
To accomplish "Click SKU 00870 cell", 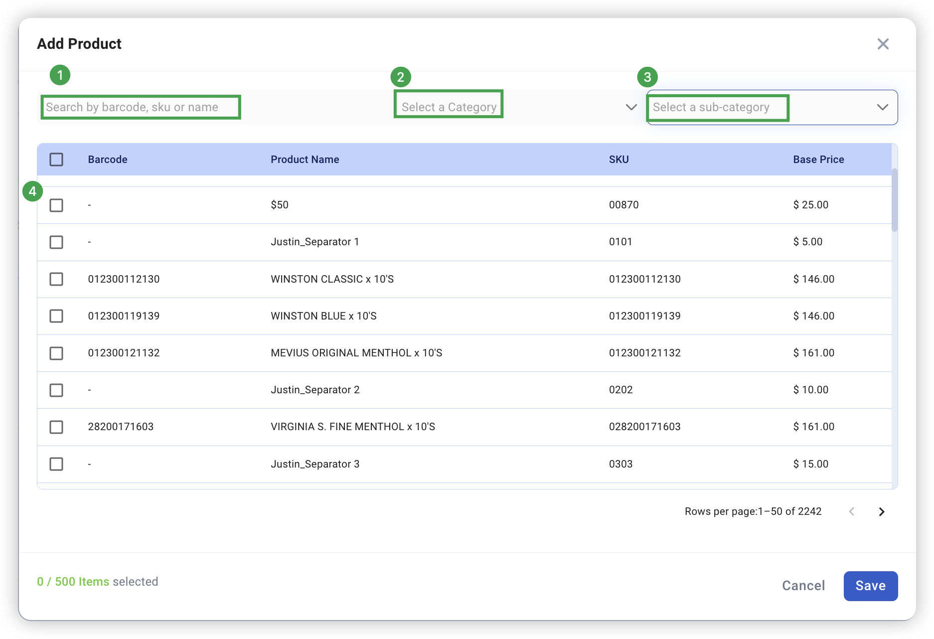I will (x=623, y=205).
